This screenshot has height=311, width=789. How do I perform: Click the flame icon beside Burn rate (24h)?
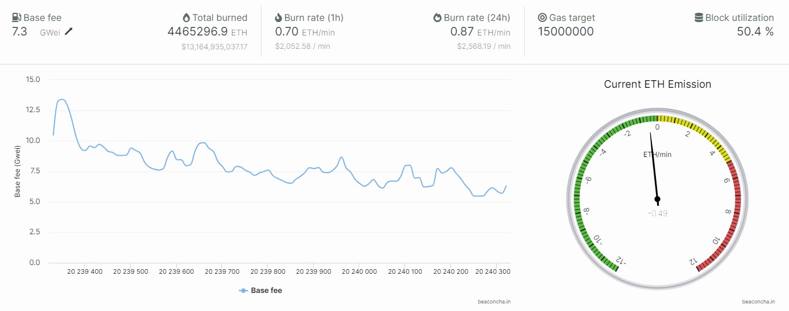coord(437,17)
